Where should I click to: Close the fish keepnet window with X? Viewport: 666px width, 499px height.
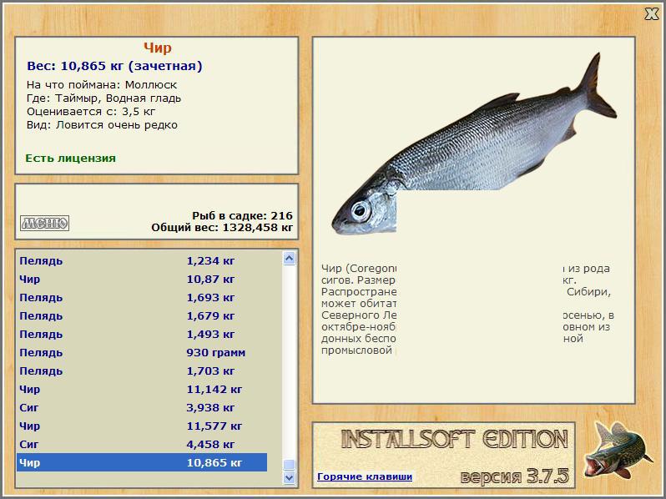pyautogui.click(x=651, y=14)
